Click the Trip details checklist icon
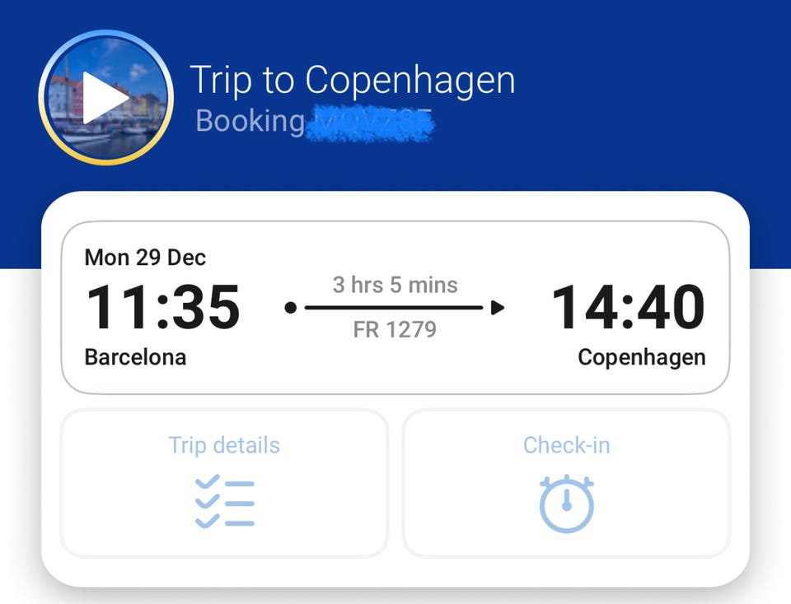 pos(224,500)
